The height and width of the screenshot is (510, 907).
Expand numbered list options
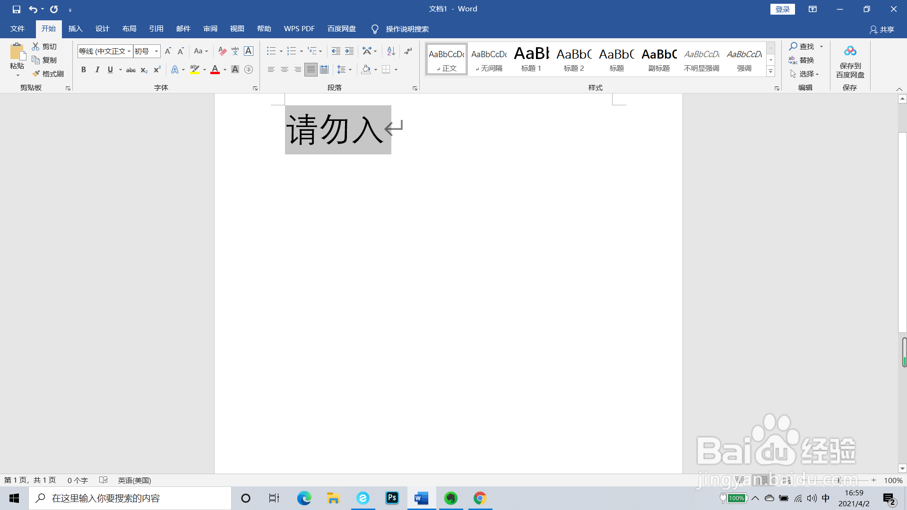[x=302, y=51]
